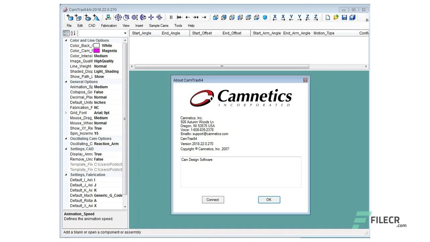
Task: Toggle alphabetical A-Z property sorting
Action: click(x=73, y=33)
